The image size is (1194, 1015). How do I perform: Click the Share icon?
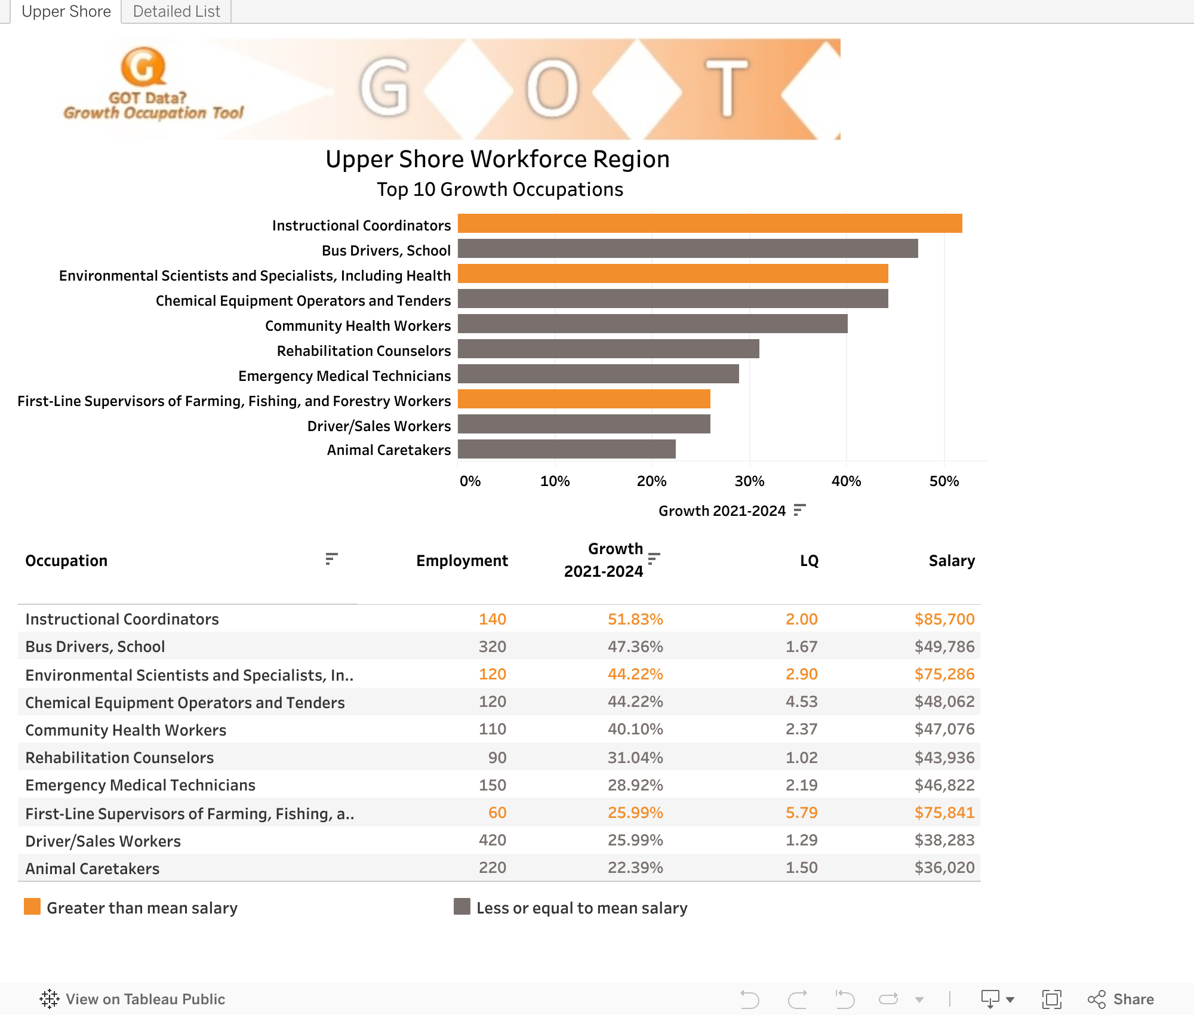click(x=1097, y=999)
